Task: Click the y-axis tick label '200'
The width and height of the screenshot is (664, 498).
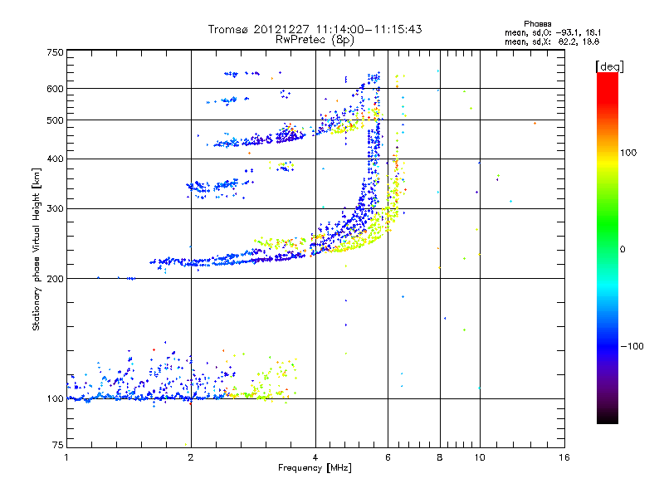Action: [x=55, y=279]
